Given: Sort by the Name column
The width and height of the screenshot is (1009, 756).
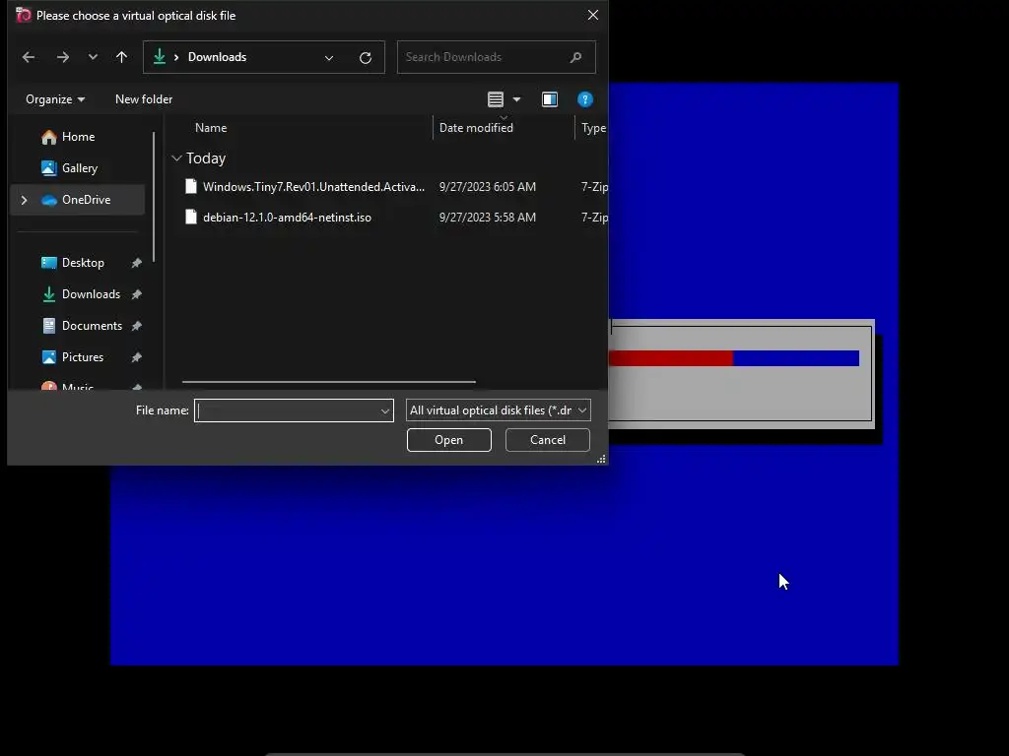Looking at the screenshot, I should [x=211, y=128].
